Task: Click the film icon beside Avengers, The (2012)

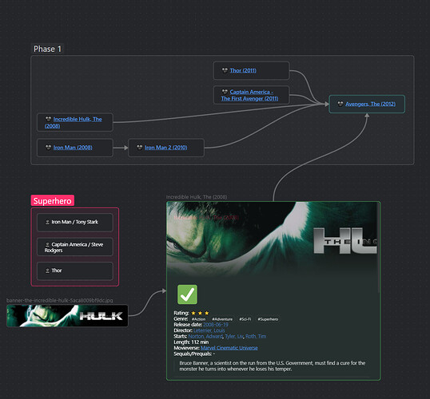Action: [x=340, y=104]
